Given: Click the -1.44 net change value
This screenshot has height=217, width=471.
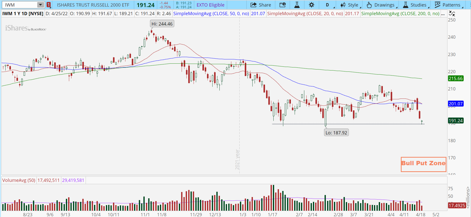Looking at the screenshot, I should pyautogui.click(x=164, y=3).
